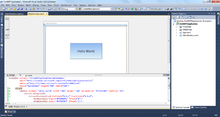Screen dimensions: 220x117
Task: Open the Debug configuration dropdown
Action: [76, 9]
